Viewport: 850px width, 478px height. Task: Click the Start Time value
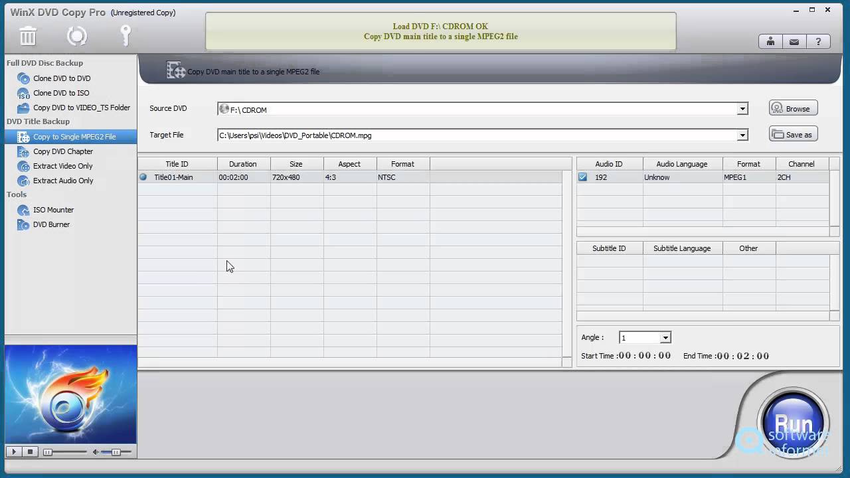(x=644, y=356)
